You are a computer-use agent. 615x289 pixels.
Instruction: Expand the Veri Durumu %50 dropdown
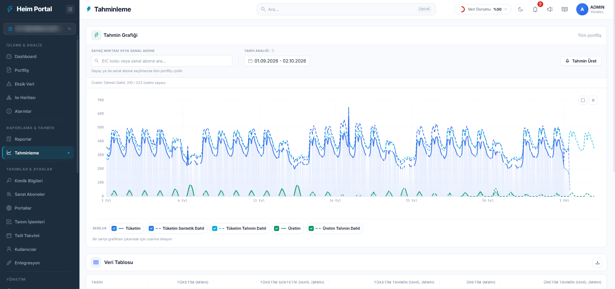(x=483, y=9)
